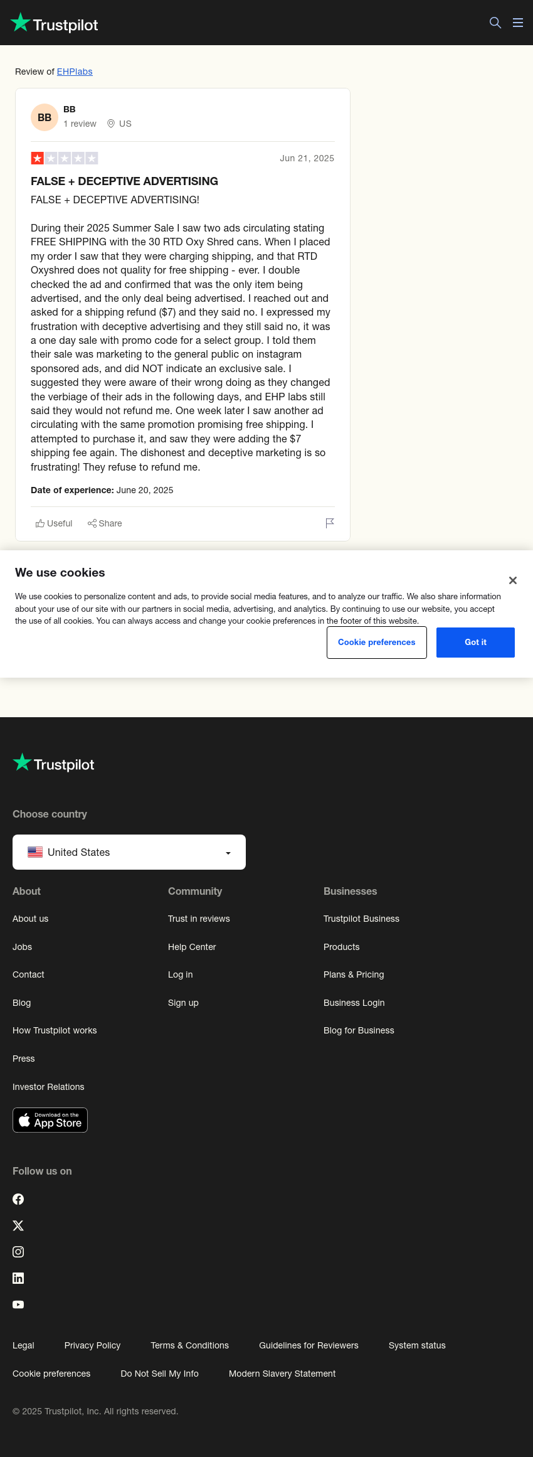The height and width of the screenshot is (1457, 533).
Task: Open Trust in reviews link
Action: point(199,919)
